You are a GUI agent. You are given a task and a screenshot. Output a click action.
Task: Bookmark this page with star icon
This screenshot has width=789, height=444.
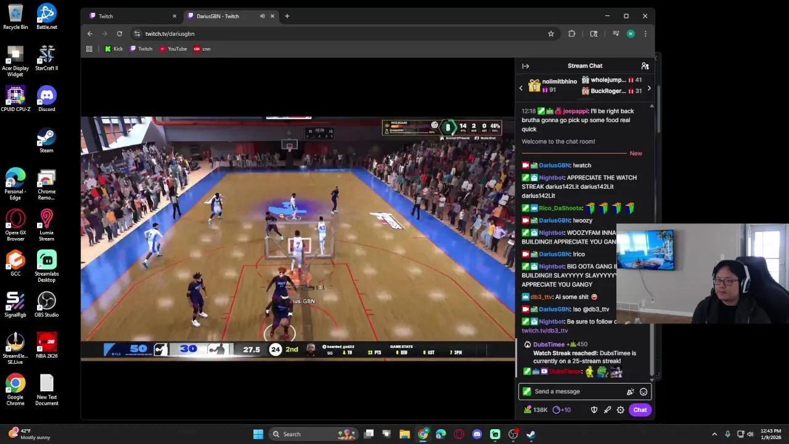point(551,34)
